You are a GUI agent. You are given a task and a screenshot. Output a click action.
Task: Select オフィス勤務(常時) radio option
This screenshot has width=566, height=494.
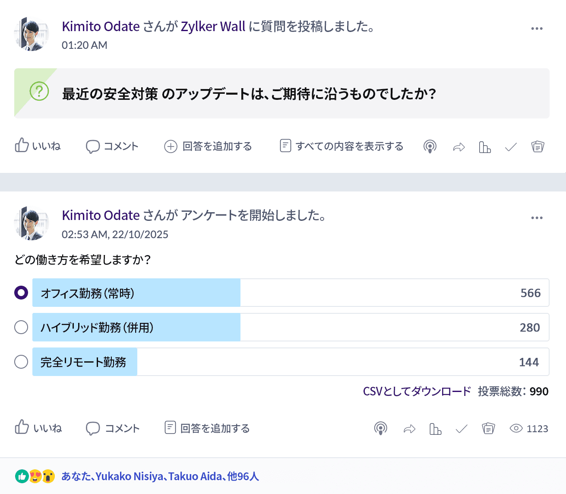point(21,293)
